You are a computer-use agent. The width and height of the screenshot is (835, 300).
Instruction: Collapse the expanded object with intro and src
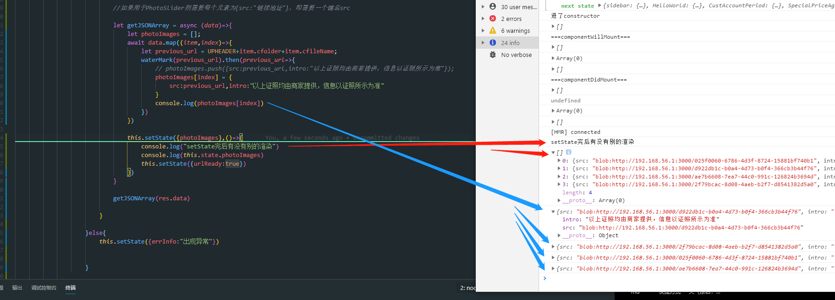553,212
